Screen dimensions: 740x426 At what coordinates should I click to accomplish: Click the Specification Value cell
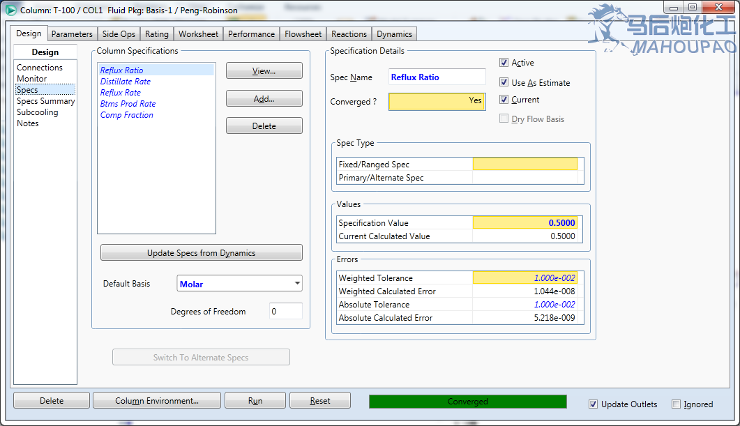click(x=524, y=222)
